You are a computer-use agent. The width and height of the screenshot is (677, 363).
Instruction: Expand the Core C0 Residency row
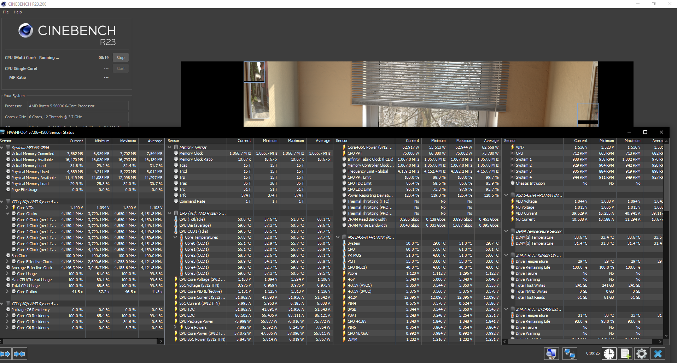coord(7,316)
